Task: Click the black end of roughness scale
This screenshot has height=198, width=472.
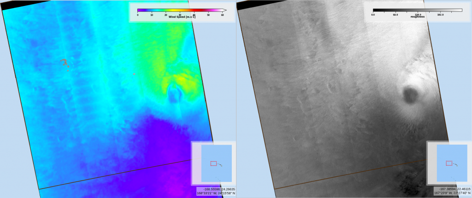Action: pos(374,10)
